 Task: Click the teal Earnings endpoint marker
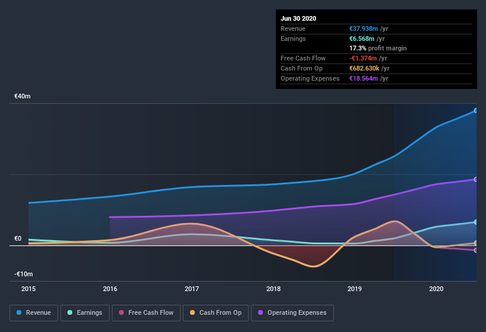coord(476,222)
